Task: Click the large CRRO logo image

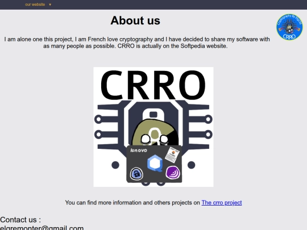Action: point(153,127)
